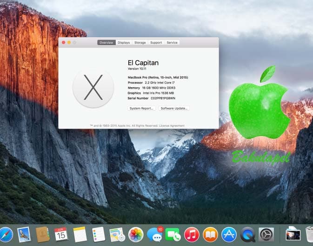Screen dimensions: 313x246
Task: Open the Storage tab
Action: [140, 42]
